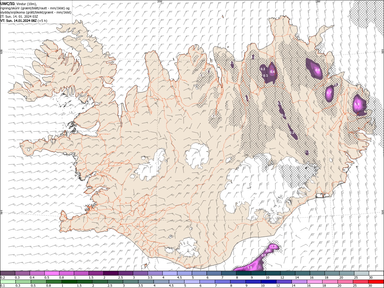Click the 0.6 value in the northeast snow cell
Image resolution: width=384 pixels, height=288 pixels.
[x=318, y=70]
